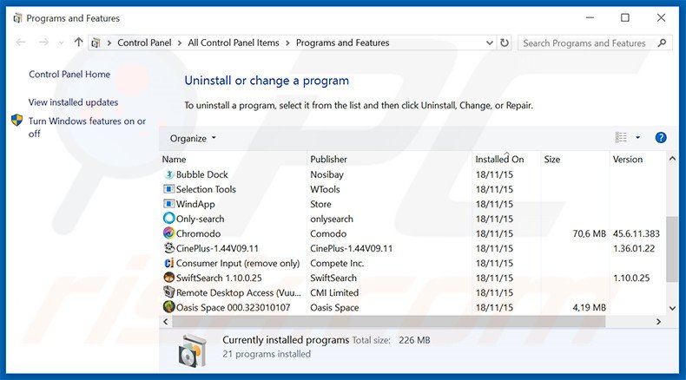This screenshot has width=686, height=380.
Task: Click the forward navigation arrow
Action: tap(43, 43)
